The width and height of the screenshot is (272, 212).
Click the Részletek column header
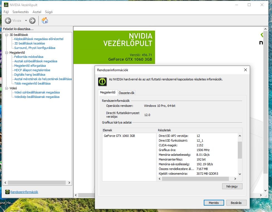coord(200,130)
